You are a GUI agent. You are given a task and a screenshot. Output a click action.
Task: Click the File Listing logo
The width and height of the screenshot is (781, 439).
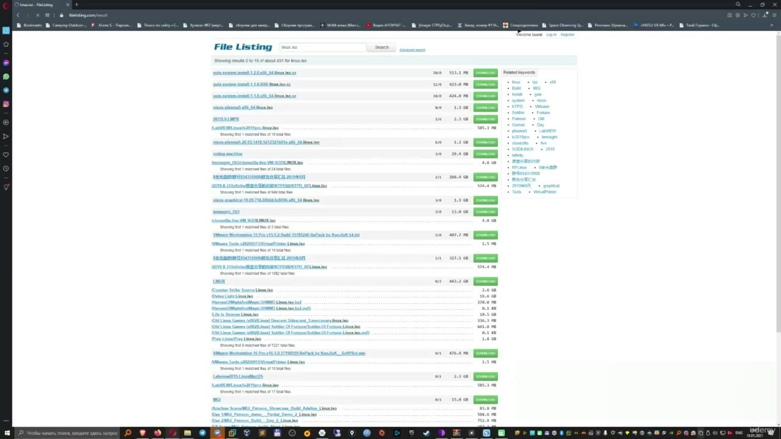(x=243, y=47)
